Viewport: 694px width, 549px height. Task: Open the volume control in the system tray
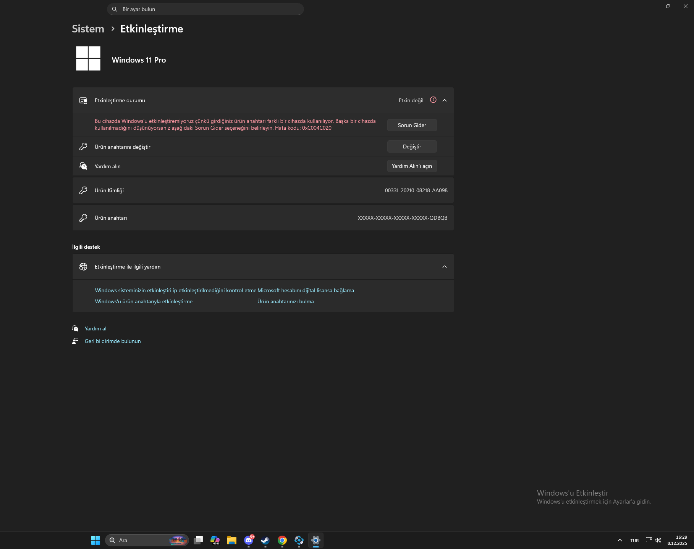[x=658, y=540]
